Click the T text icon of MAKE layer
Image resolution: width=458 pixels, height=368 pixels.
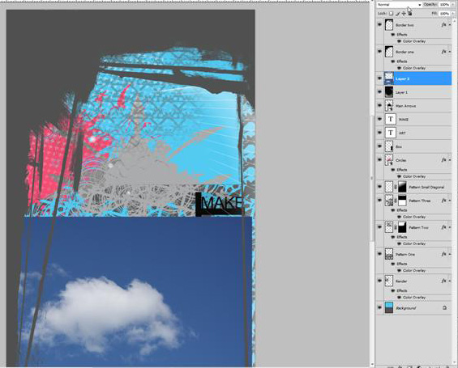pyautogui.click(x=390, y=119)
